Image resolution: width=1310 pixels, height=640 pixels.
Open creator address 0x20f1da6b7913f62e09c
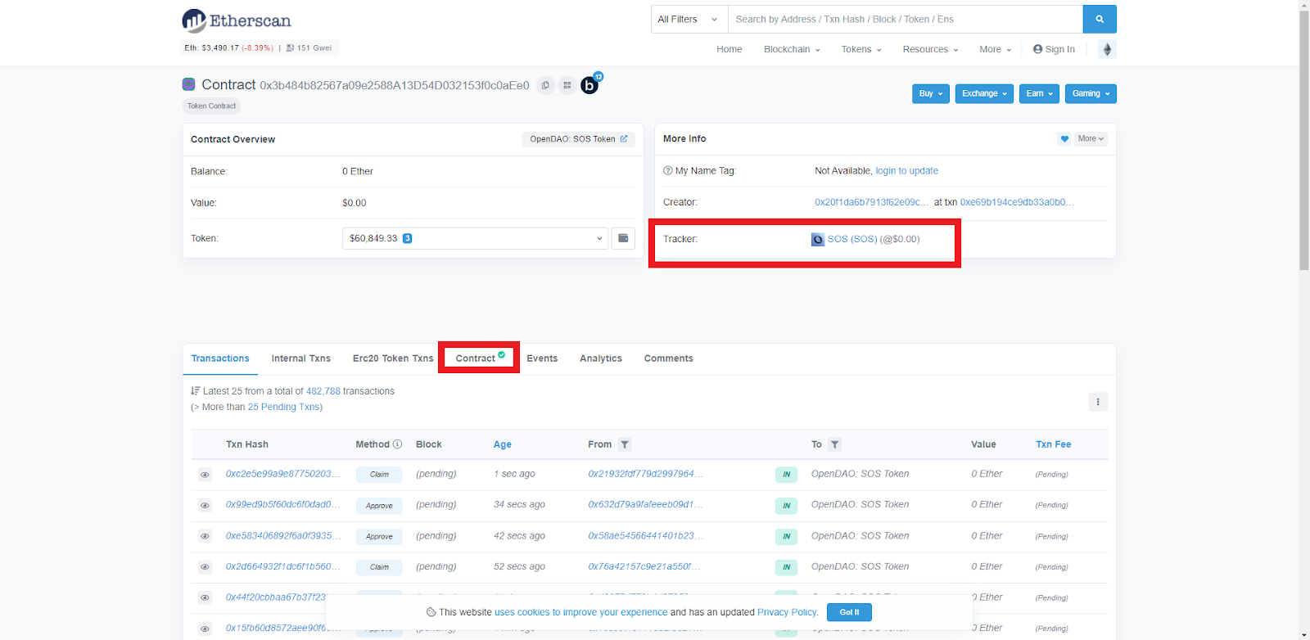[872, 202]
